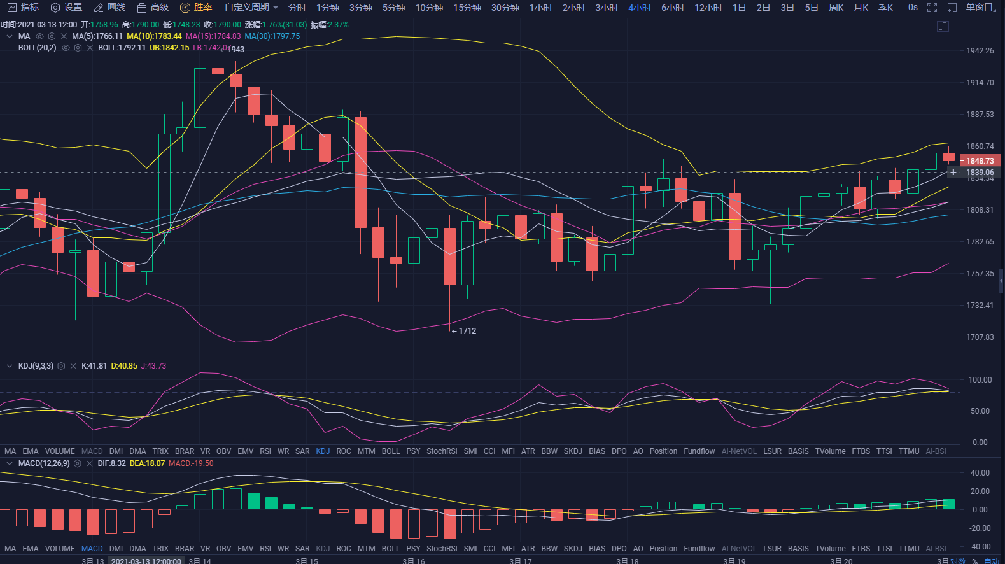Choose BOLL in the bottom MACD panel indicator row
The image size is (1005, 564).
(x=391, y=549)
